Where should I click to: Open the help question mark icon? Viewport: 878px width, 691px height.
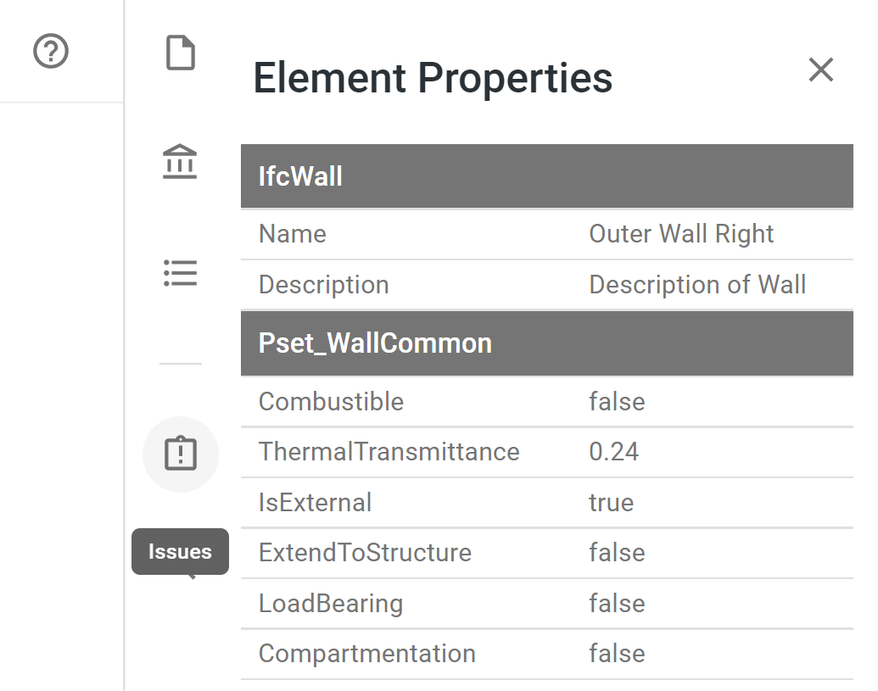click(x=51, y=52)
